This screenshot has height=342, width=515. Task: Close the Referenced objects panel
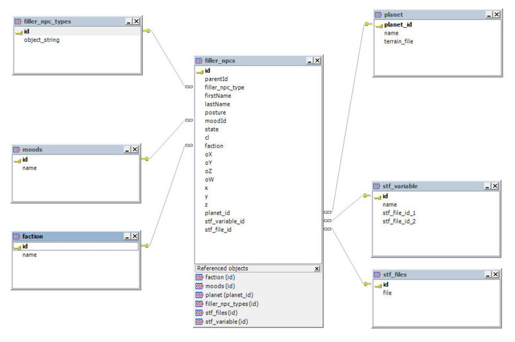[317, 268]
